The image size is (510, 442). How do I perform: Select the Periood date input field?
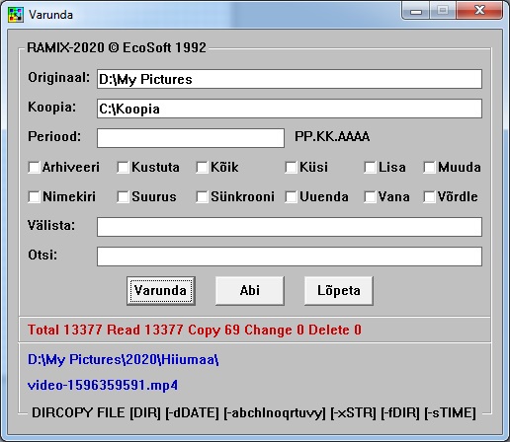click(x=191, y=138)
